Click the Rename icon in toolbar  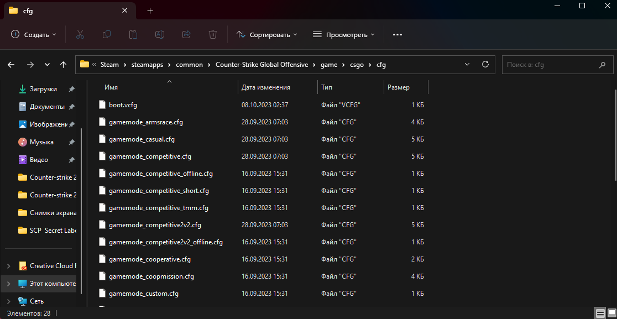[160, 34]
